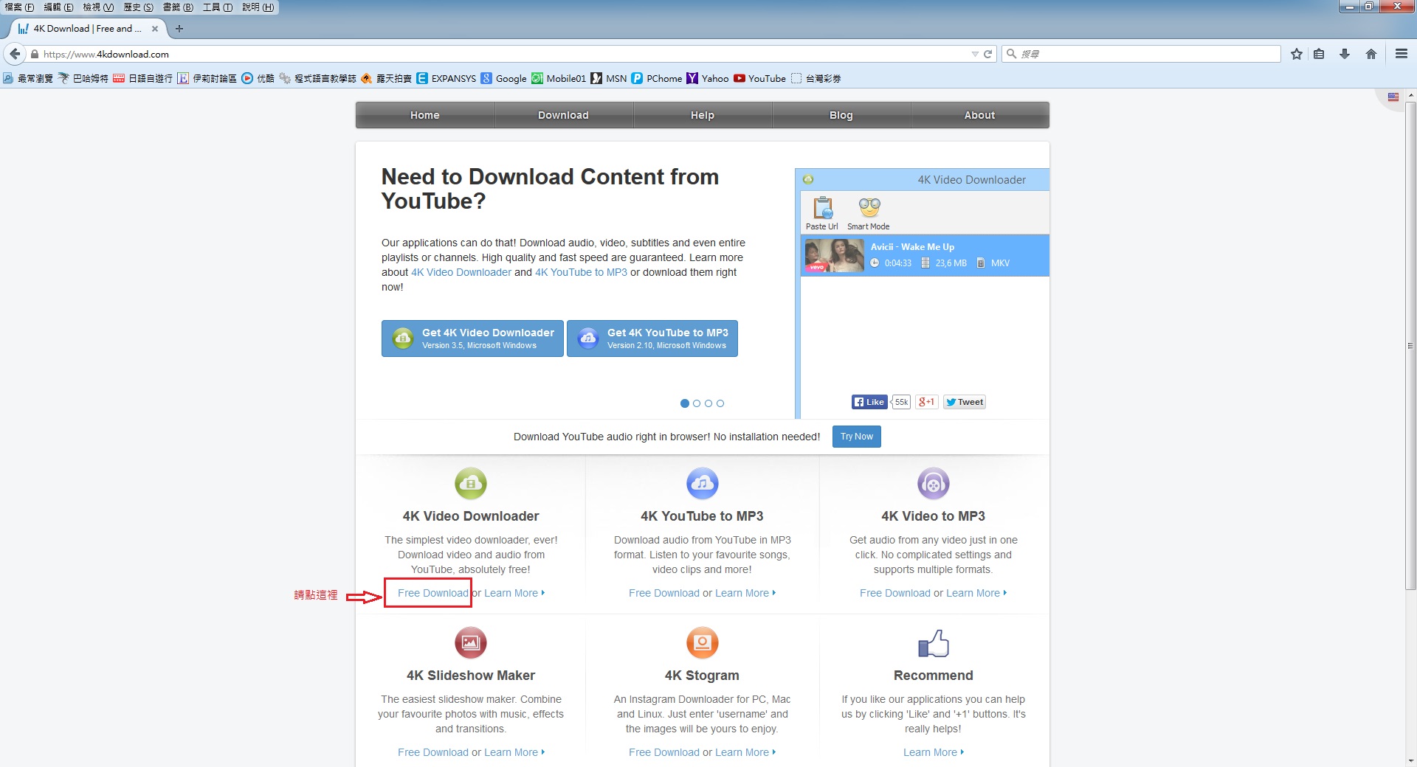
Task: Click the red 4K Slideshow Maker icon
Action: click(x=471, y=642)
